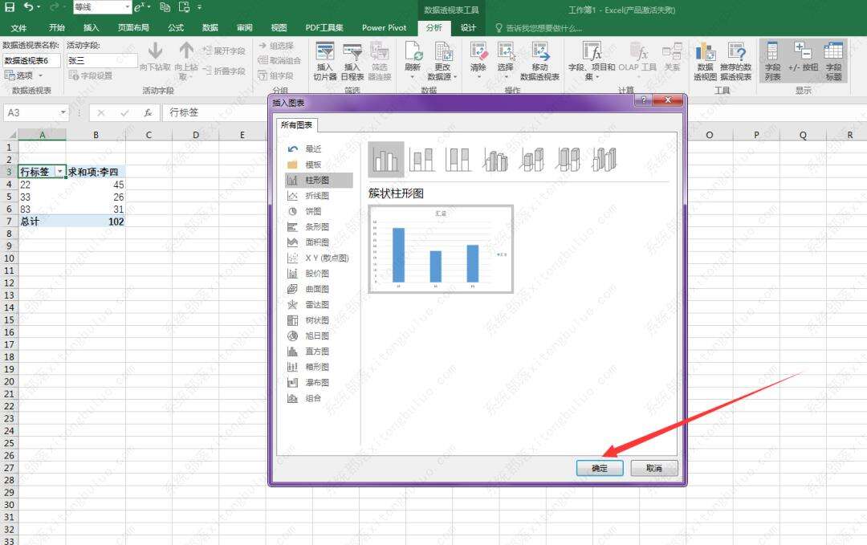Switch to the 插入 ribbon tab
The width and height of the screenshot is (867, 545).
pos(92,27)
